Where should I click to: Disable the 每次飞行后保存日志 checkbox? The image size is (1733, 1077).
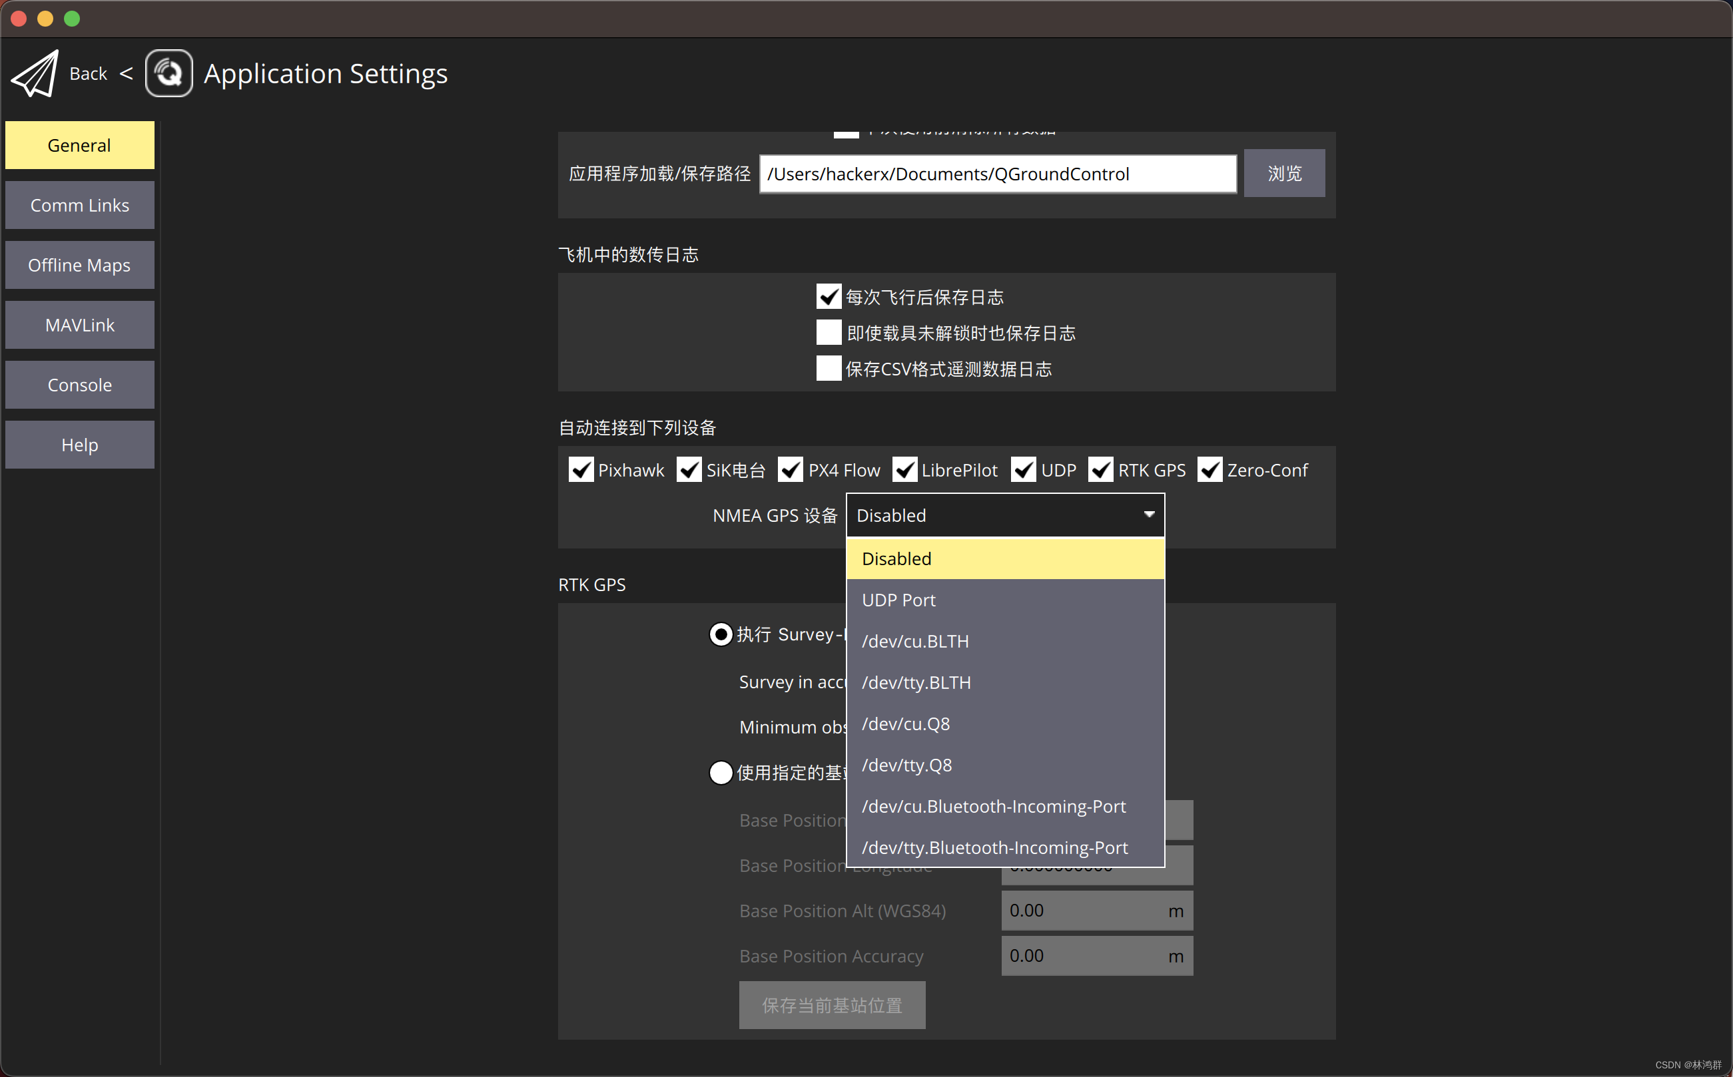pos(827,296)
